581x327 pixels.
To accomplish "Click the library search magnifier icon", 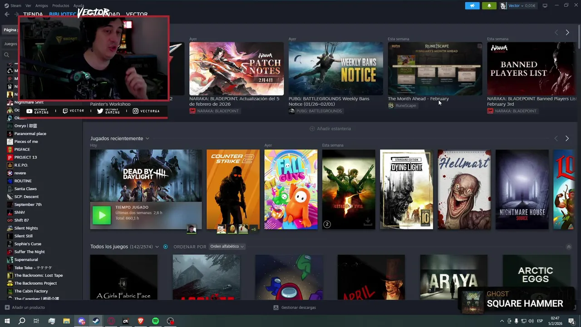I will 6,55.
